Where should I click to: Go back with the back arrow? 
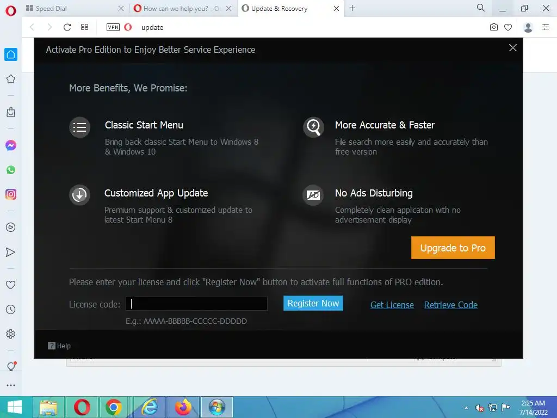pyautogui.click(x=32, y=27)
